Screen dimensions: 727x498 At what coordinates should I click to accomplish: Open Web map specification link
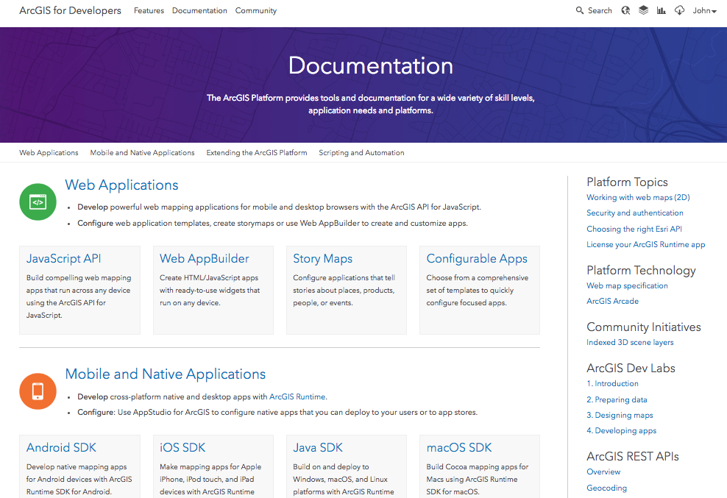point(628,285)
